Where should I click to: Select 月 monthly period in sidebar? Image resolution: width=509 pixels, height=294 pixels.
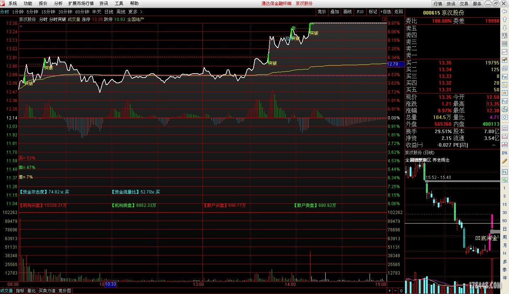pos(504,245)
